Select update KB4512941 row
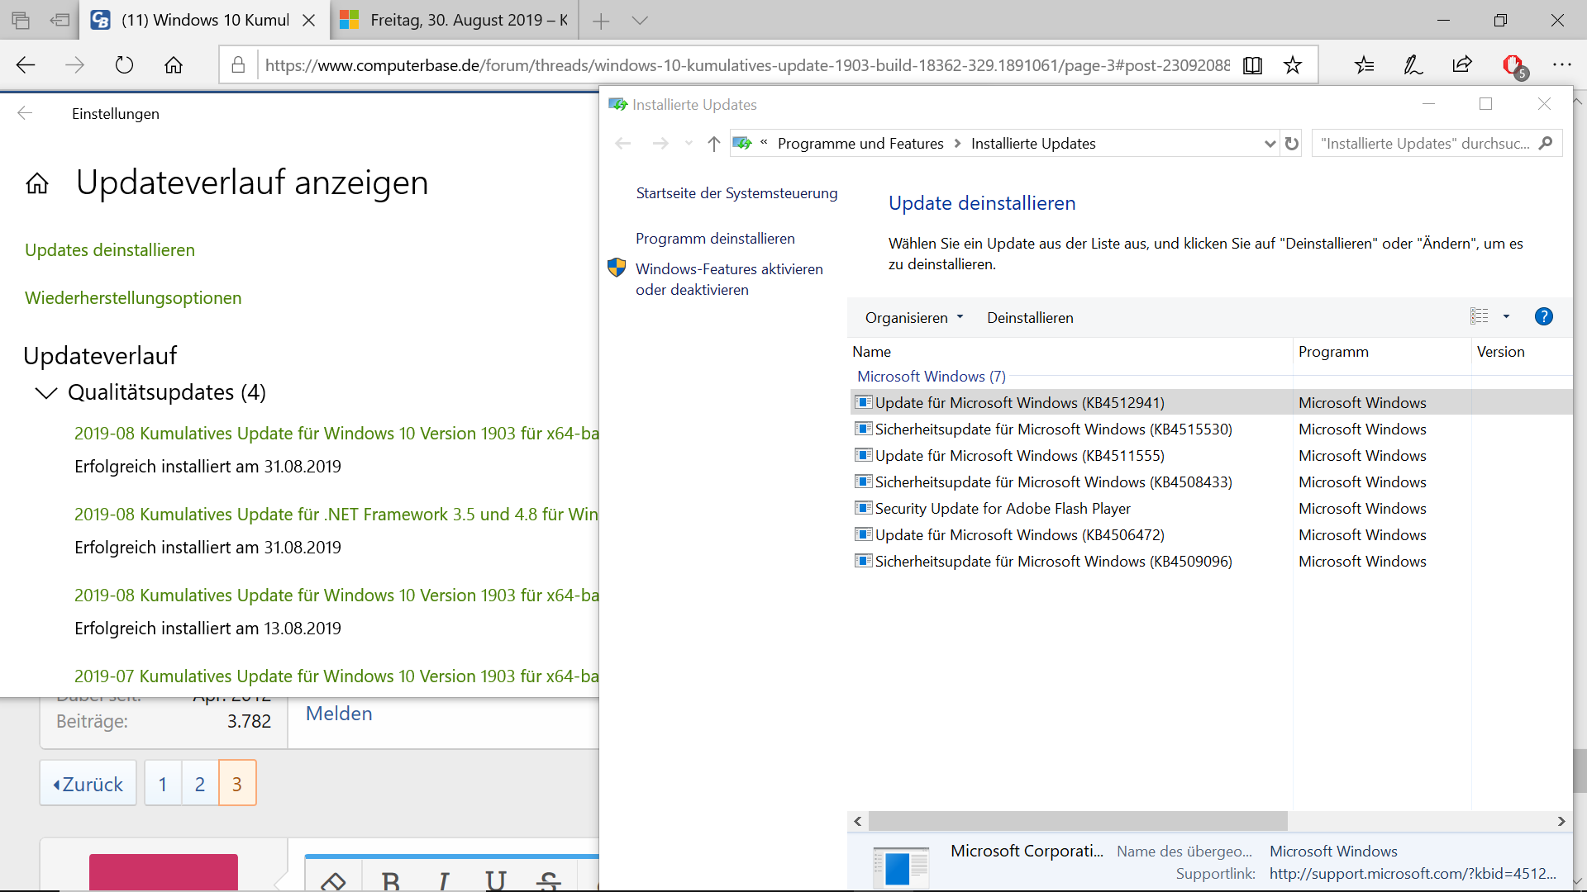This screenshot has width=1587, height=892. (x=1211, y=403)
